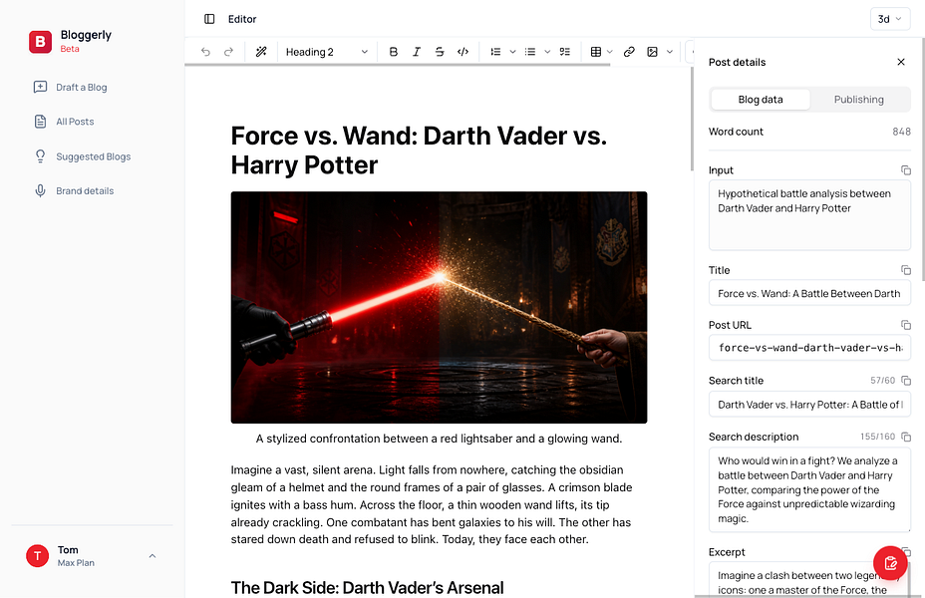Insert an image
Image resolution: width=925 pixels, height=598 pixels.
652,52
